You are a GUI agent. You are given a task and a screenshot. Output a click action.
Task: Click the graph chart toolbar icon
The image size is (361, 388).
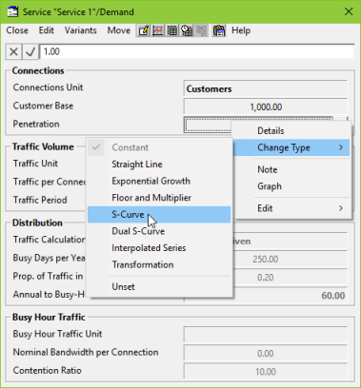click(x=158, y=30)
